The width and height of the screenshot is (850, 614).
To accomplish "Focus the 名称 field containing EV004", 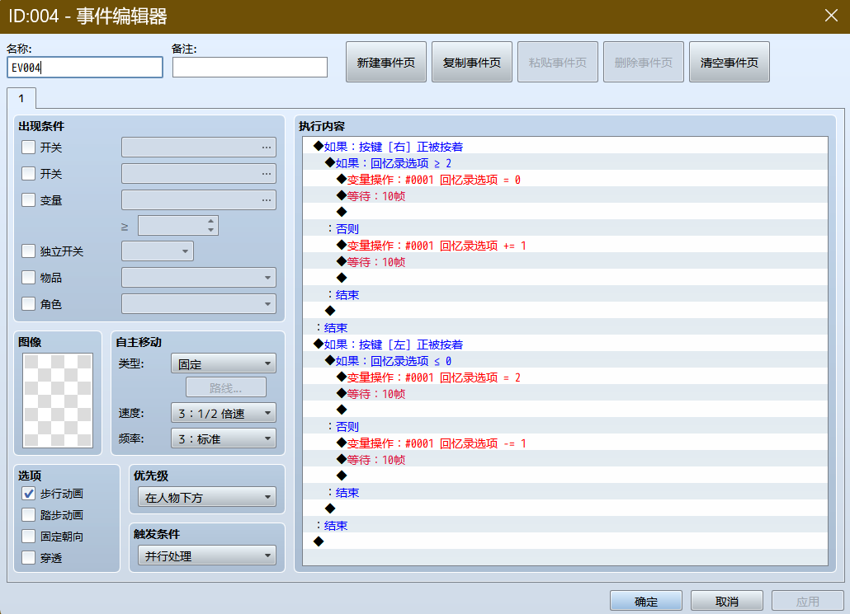I will (x=85, y=68).
